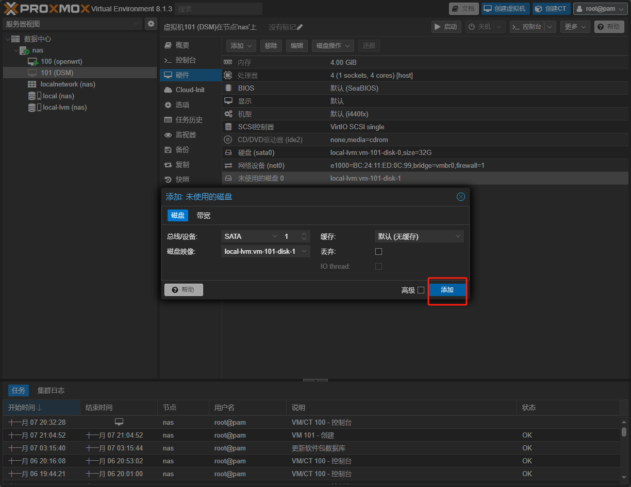The width and height of the screenshot is (631, 487).
Task: Switch to the 集群日志 tab
Action: (51, 390)
